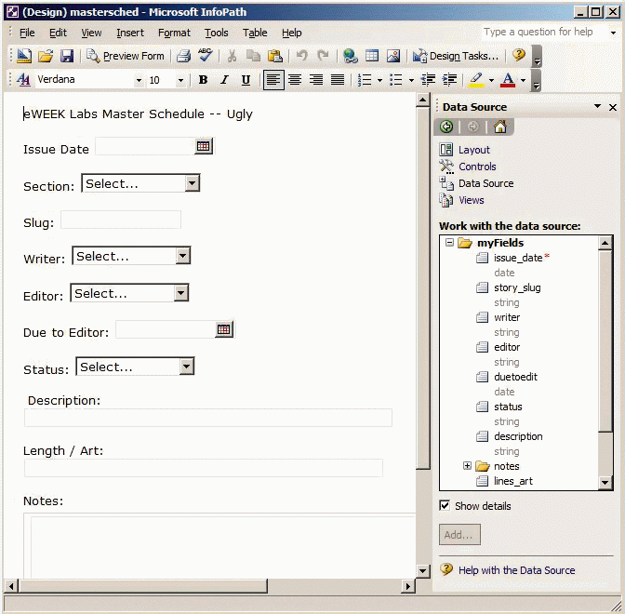Image resolution: width=625 pixels, height=614 pixels.
Task: Collapse the myFields folder node
Action: pos(449,243)
